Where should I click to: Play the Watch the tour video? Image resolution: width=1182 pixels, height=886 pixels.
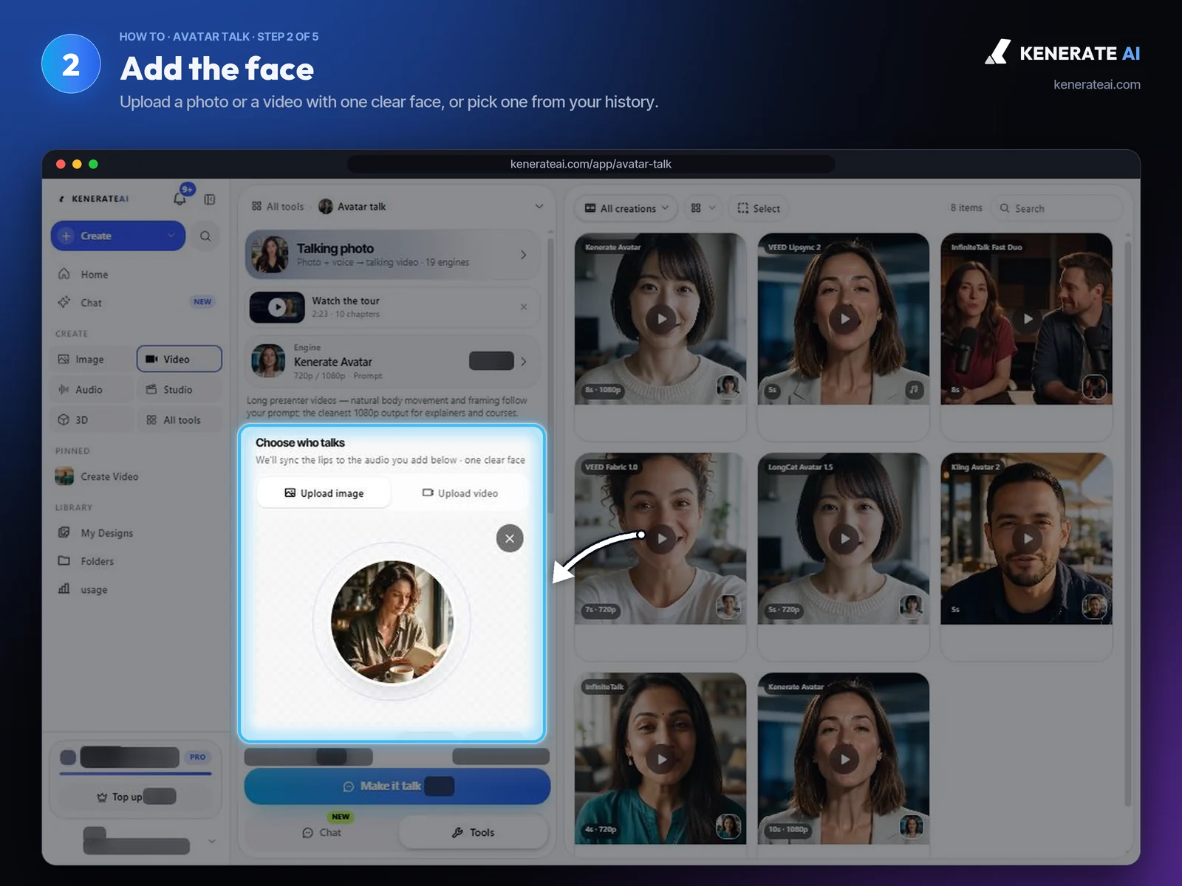(277, 307)
